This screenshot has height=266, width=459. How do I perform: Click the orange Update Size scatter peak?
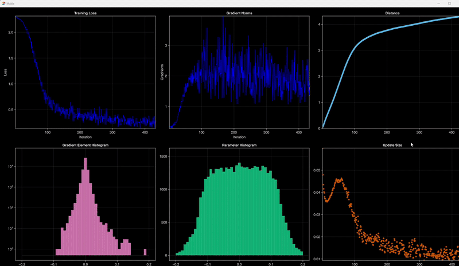pyautogui.click(x=339, y=180)
